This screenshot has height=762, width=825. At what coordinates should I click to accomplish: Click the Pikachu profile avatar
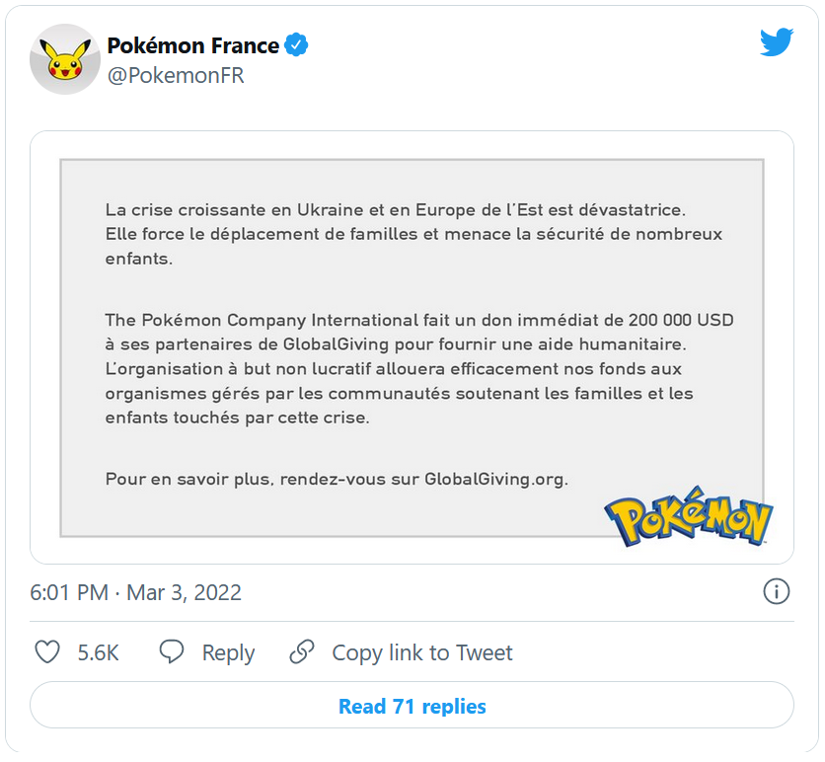pos(65,59)
